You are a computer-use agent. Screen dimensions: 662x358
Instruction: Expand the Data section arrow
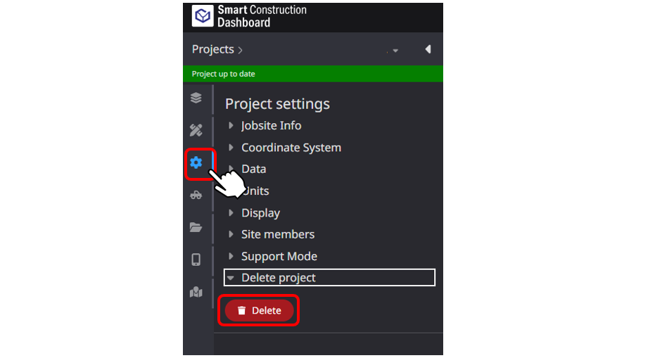click(x=231, y=169)
